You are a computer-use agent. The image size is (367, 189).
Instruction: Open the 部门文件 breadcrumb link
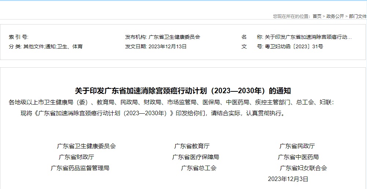[357, 16]
